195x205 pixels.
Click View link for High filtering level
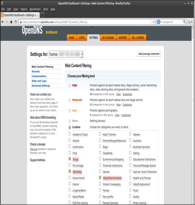pyautogui.click(x=118, y=94)
